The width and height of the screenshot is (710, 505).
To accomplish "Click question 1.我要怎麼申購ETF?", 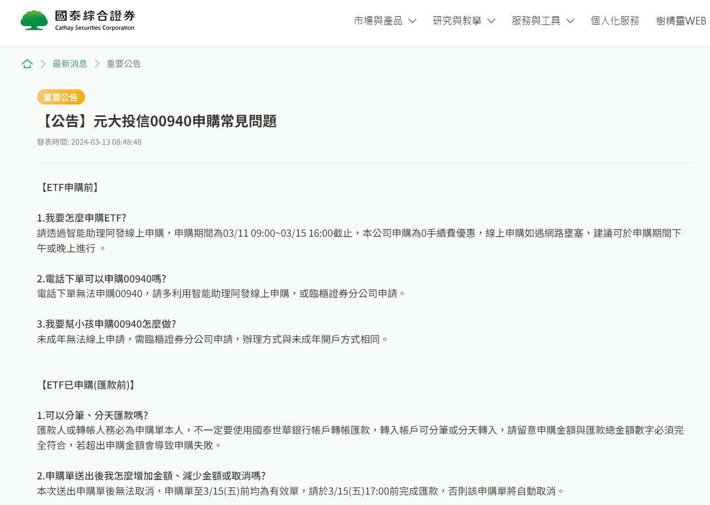I will 82,218.
